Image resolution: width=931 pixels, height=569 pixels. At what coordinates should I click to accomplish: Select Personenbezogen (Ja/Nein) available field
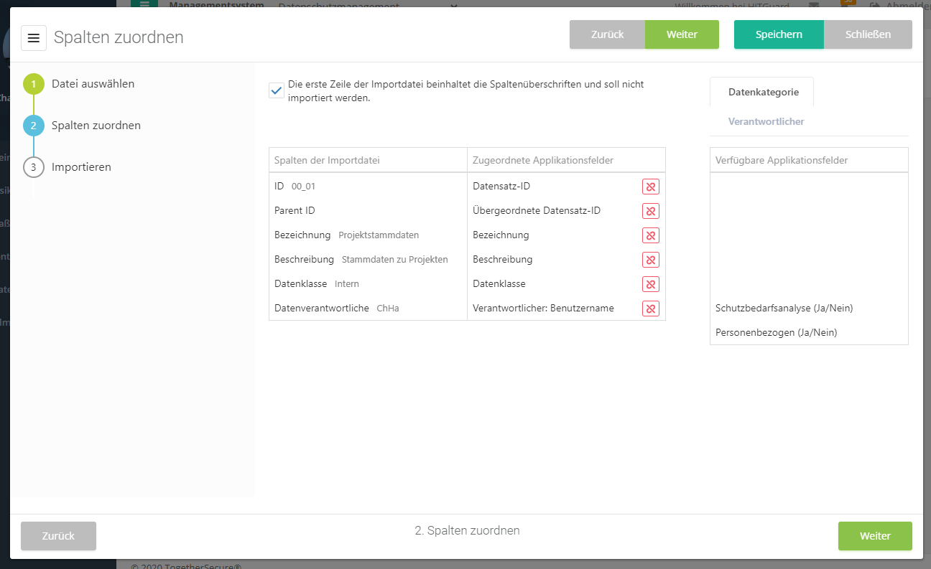click(x=776, y=333)
